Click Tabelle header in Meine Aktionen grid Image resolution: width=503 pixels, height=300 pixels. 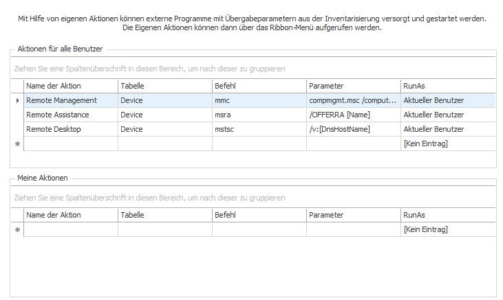[x=165, y=215]
